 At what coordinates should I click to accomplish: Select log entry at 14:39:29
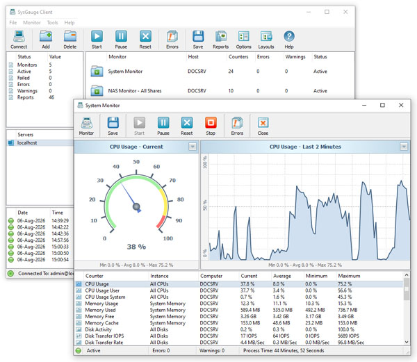[40, 220]
